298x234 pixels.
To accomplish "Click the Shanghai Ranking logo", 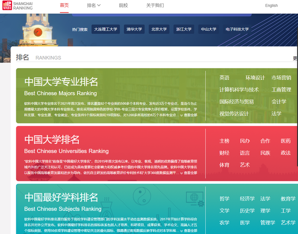I will (x=18, y=6).
